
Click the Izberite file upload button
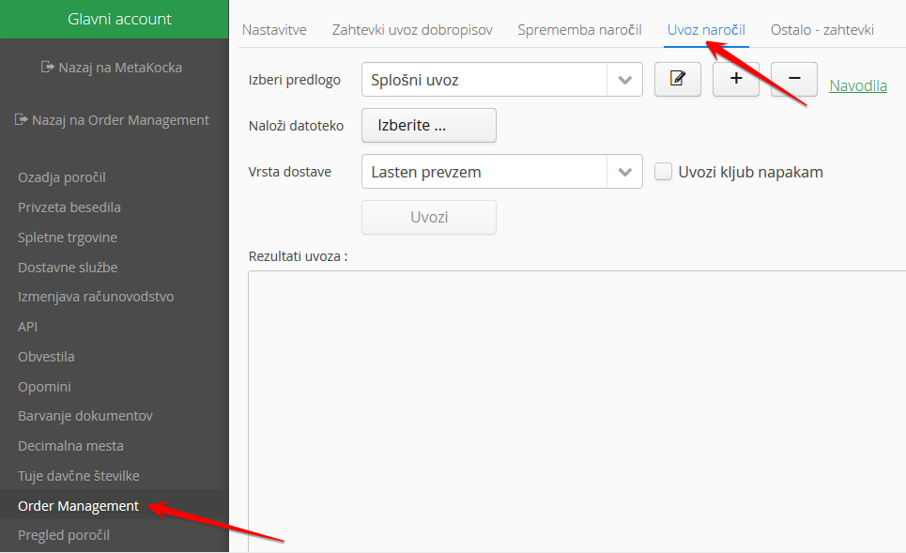[429, 126]
